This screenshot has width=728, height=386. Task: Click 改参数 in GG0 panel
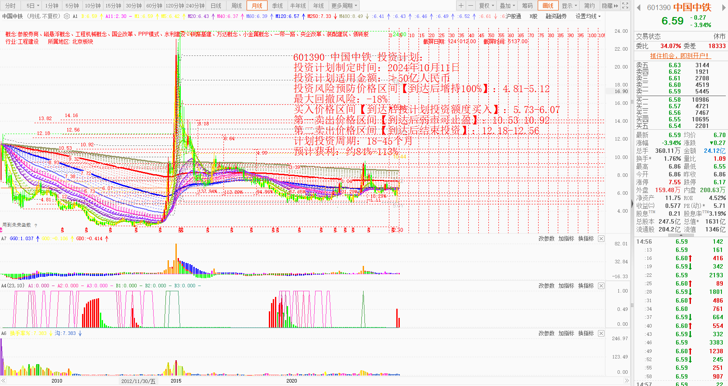[x=546, y=238]
